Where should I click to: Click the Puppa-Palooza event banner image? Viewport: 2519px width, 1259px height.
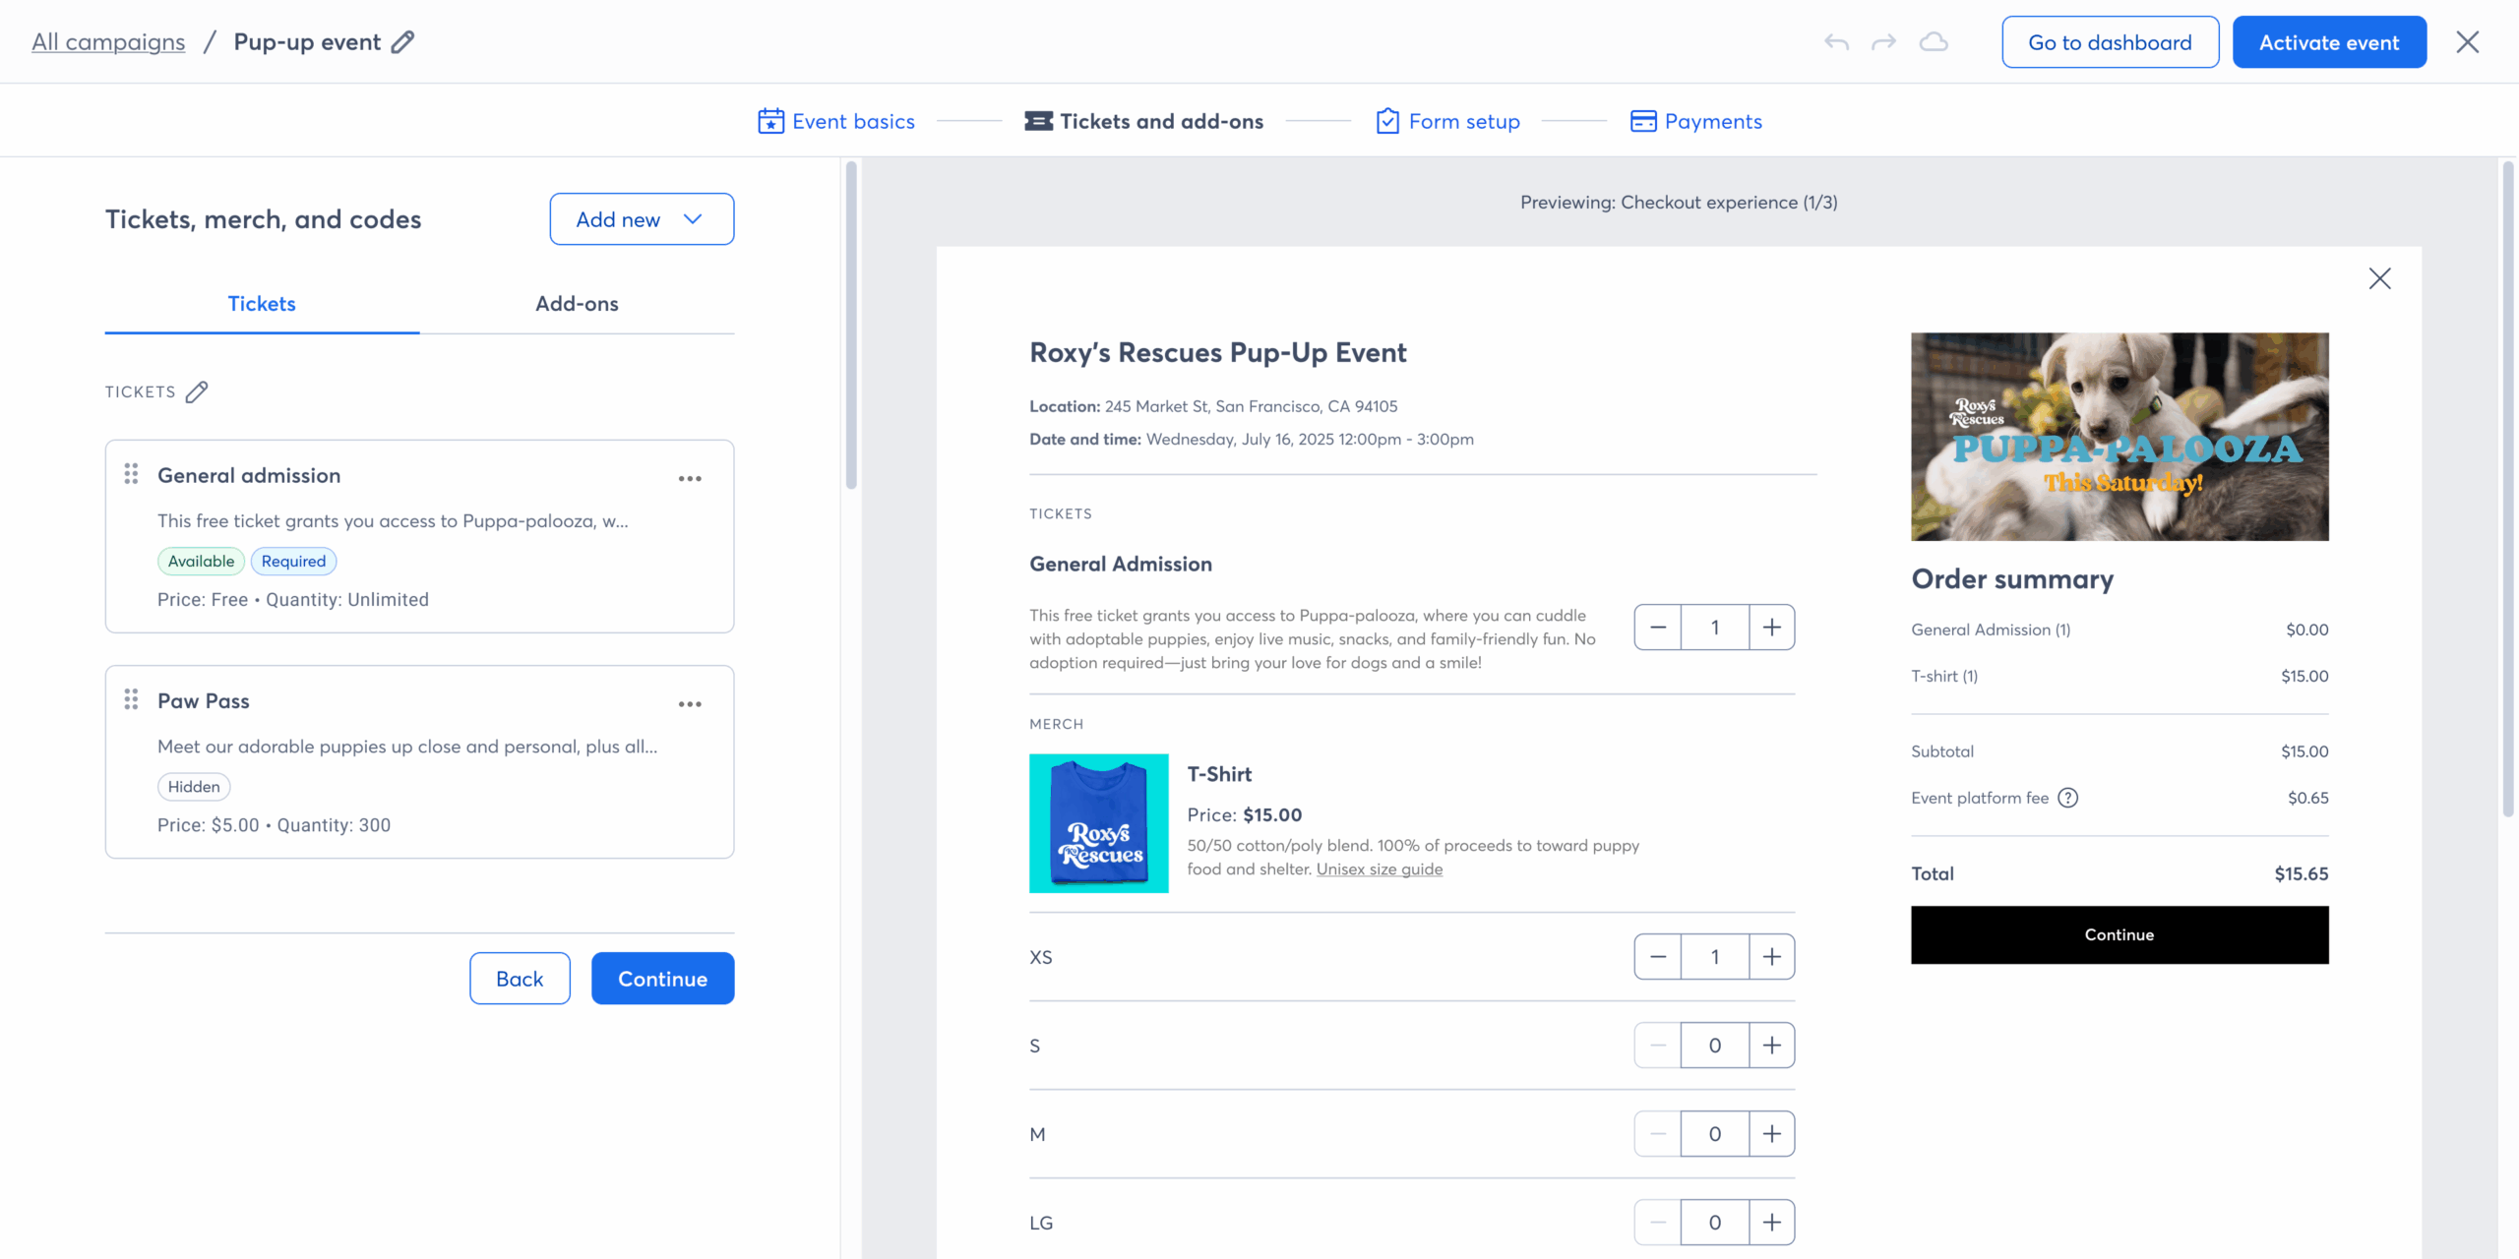point(2120,437)
